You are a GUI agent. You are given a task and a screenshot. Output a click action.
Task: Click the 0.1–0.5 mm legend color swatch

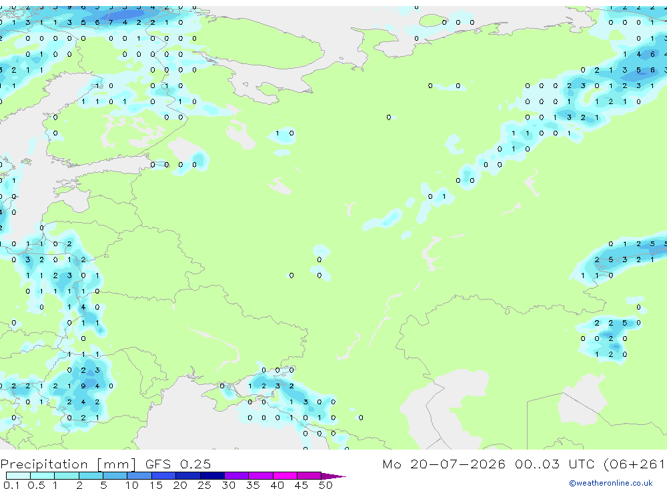pos(18,476)
